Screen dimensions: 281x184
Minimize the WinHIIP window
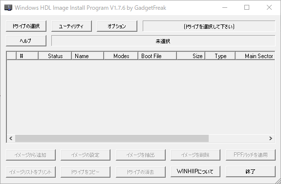tap(225, 7)
